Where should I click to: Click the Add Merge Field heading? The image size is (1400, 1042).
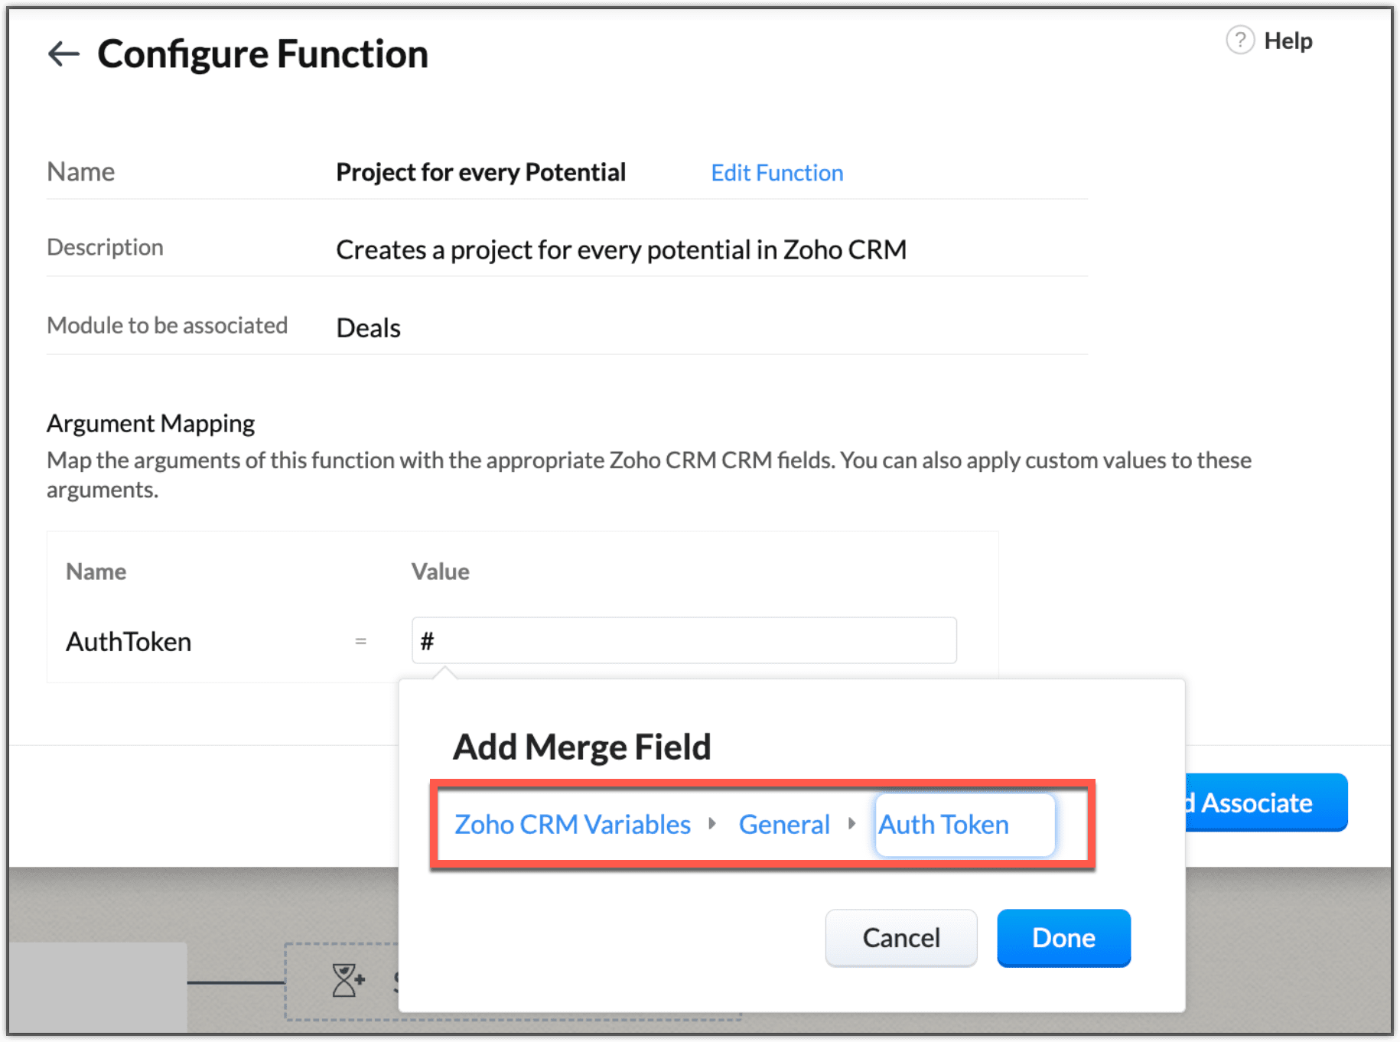click(581, 747)
